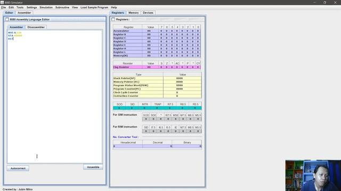
Task: Click the Clock Cycle Counter row
Action: (157, 92)
